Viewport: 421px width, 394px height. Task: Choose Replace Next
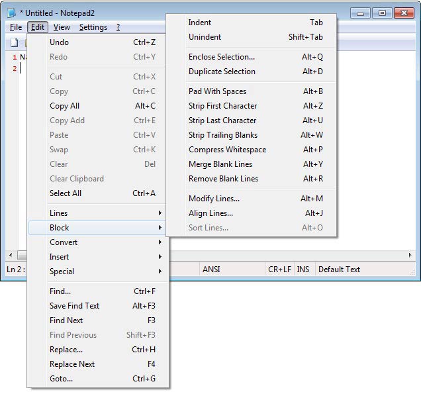pyautogui.click(x=97, y=364)
